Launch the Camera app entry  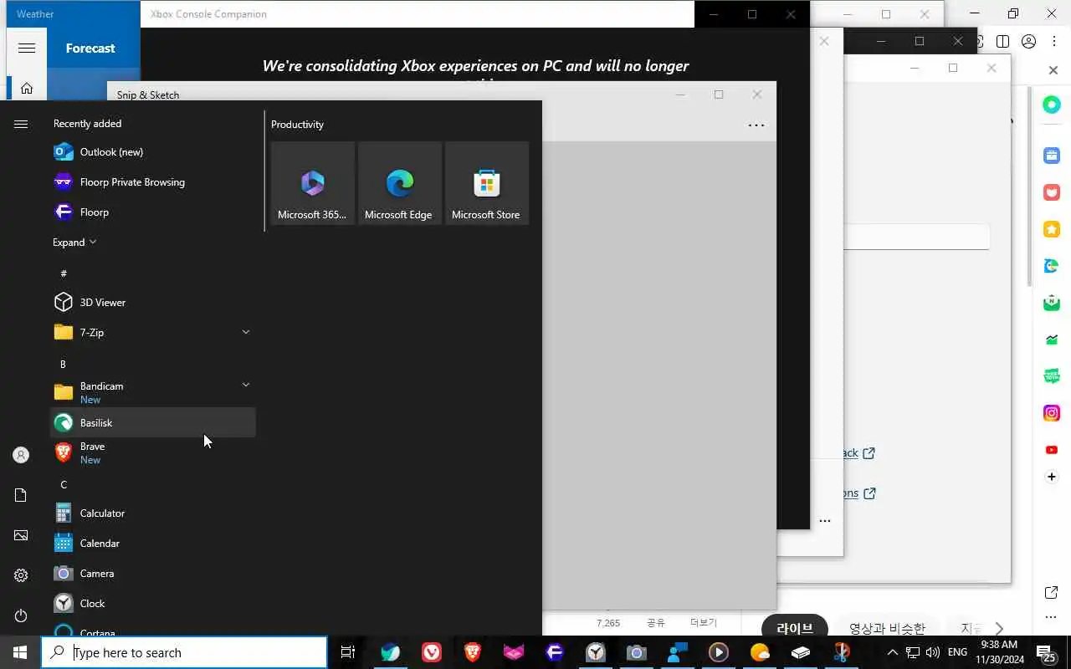(x=153, y=574)
